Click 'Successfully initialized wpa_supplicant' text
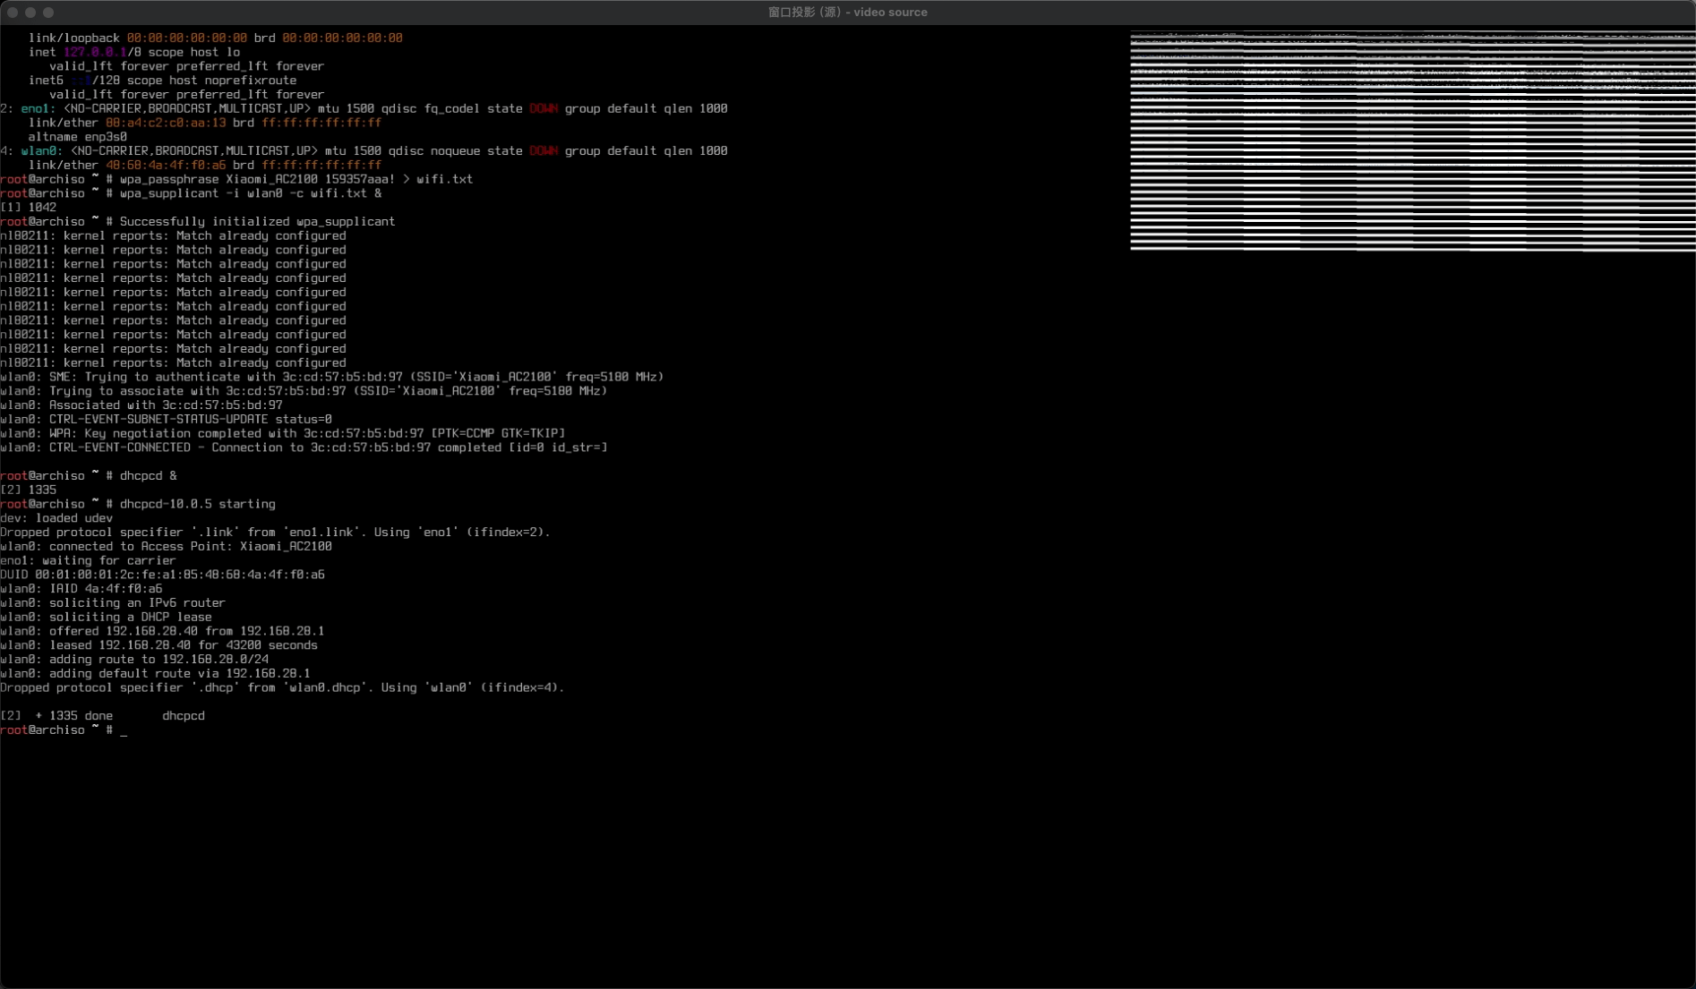The height and width of the screenshot is (989, 1696). [x=257, y=221]
